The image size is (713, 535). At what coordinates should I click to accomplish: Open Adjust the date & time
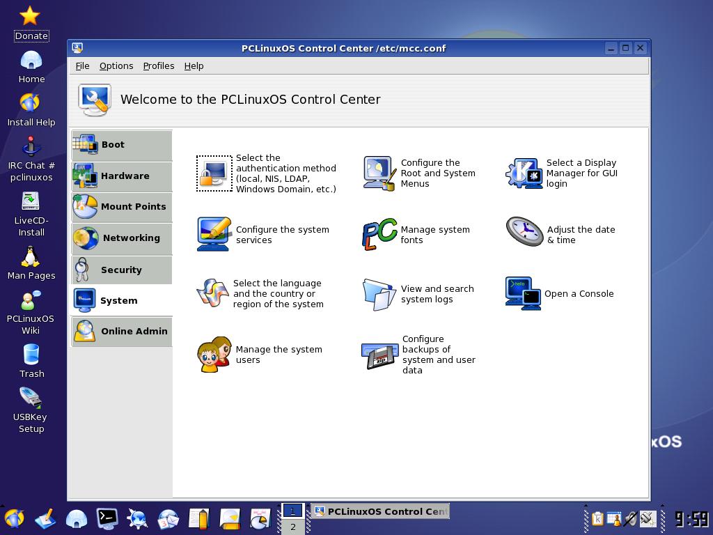click(x=561, y=232)
